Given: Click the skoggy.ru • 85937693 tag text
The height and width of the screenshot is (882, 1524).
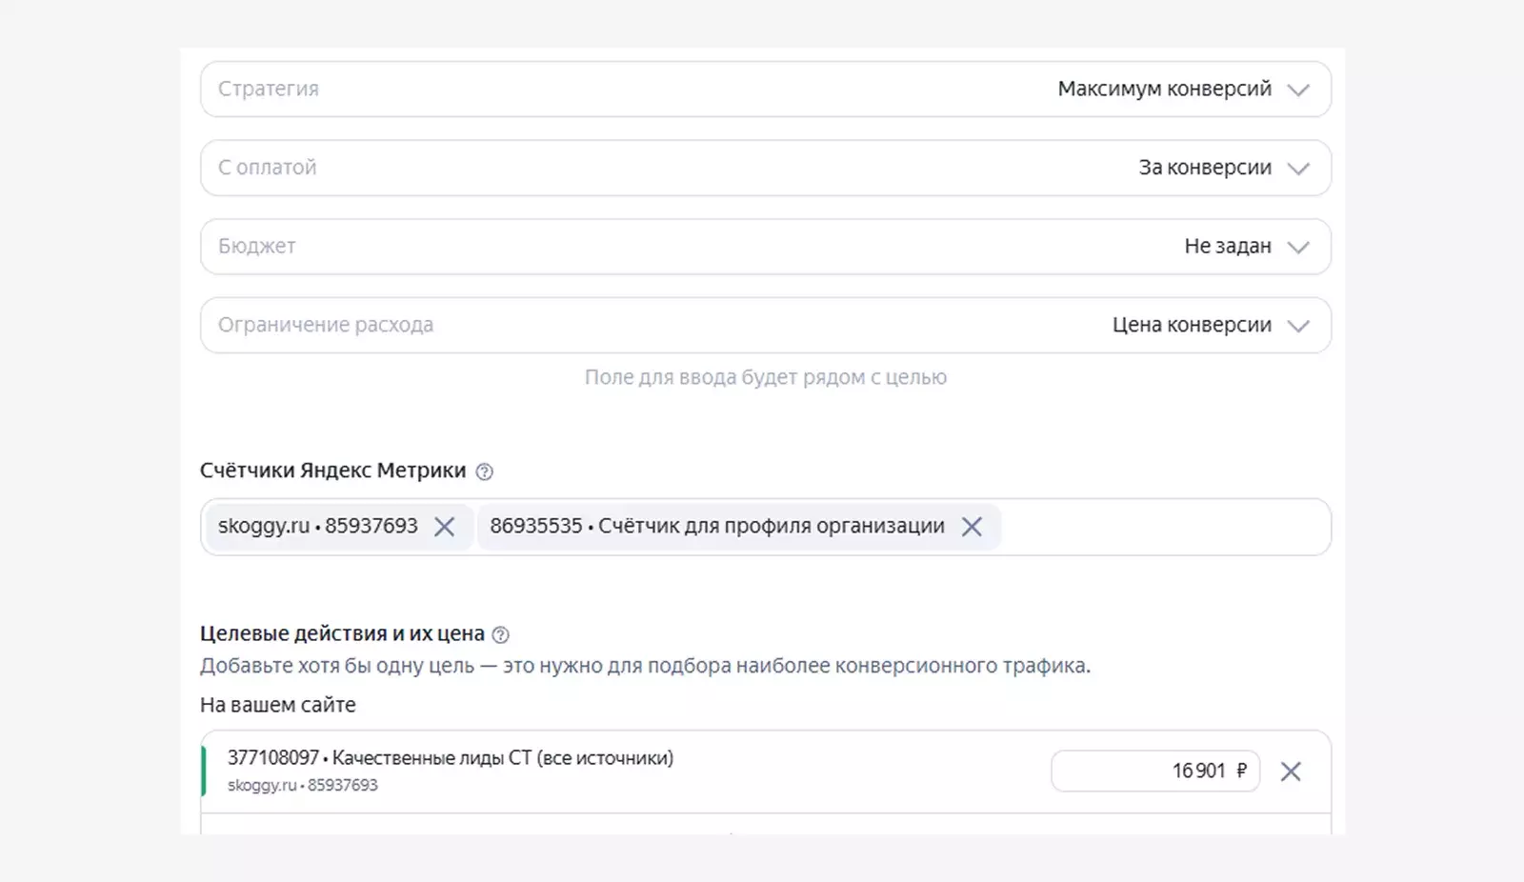Looking at the screenshot, I should tap(318, 527).
